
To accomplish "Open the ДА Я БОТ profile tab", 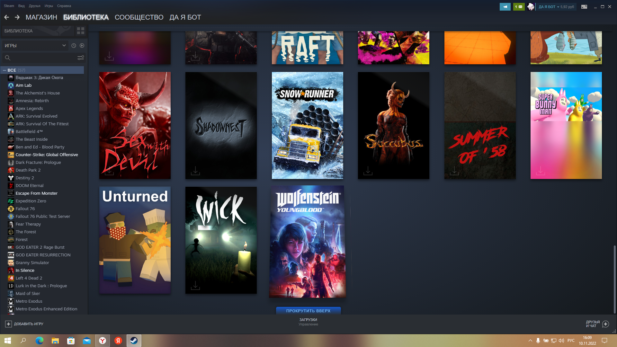I will point(185,17).
